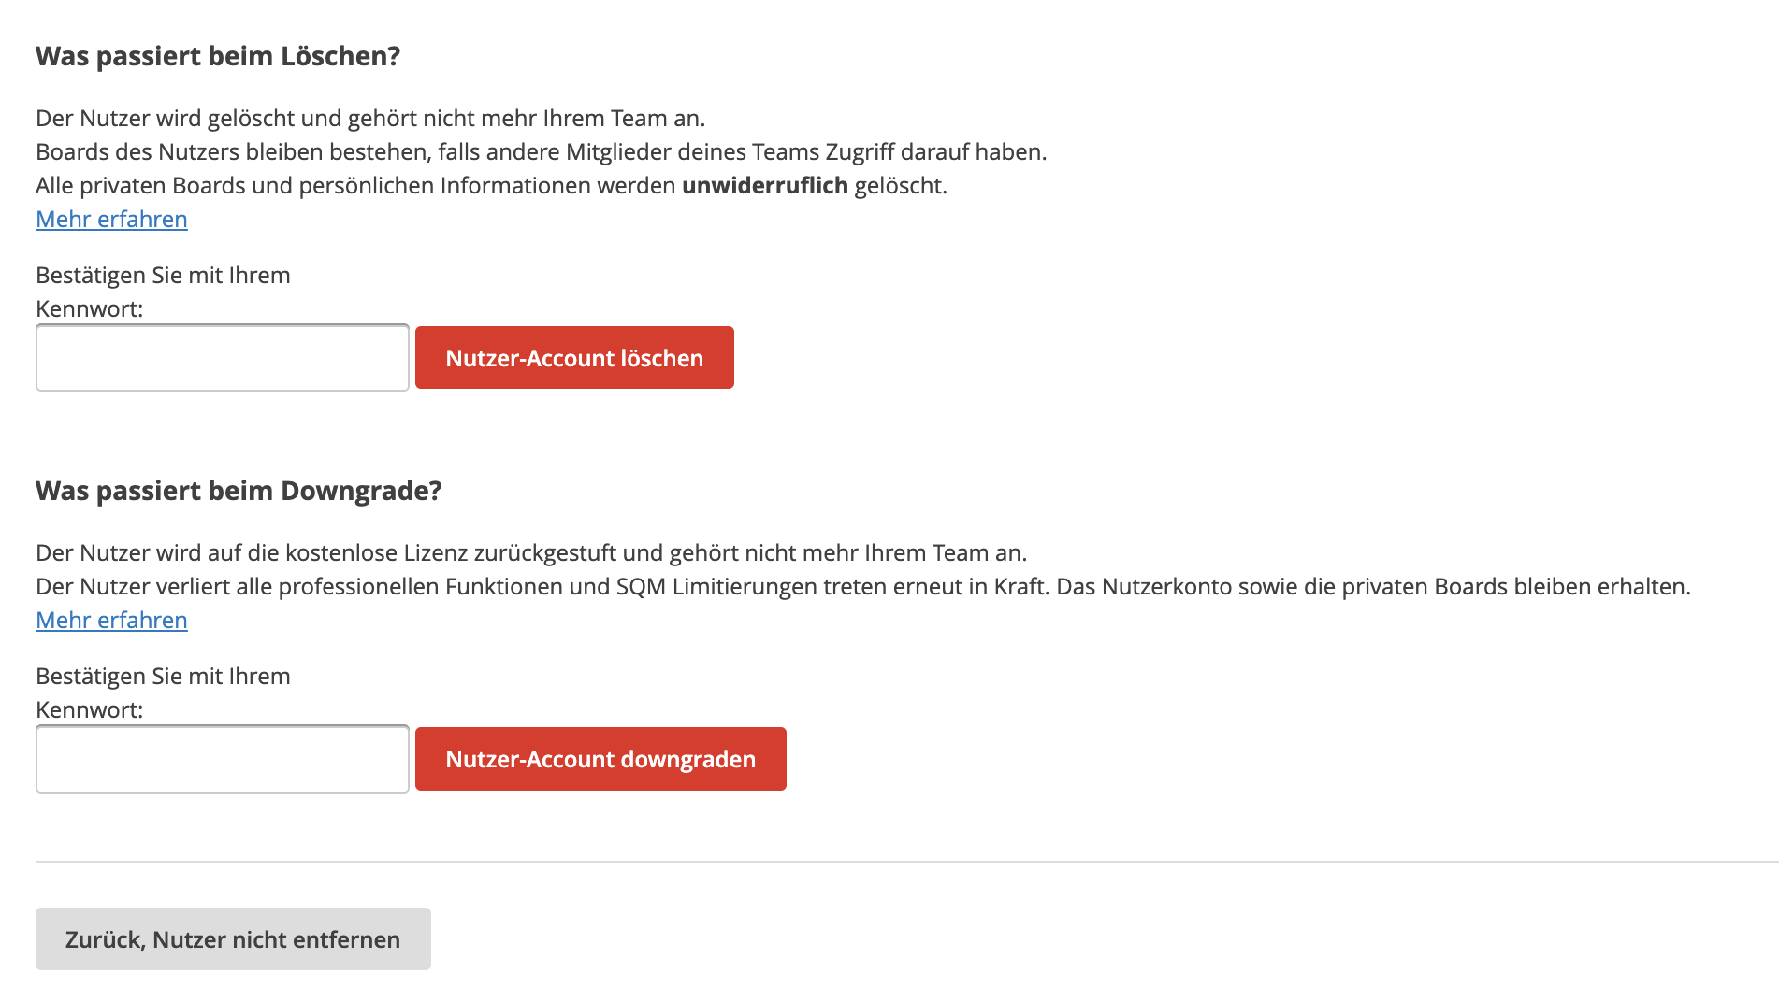Screen dimensions: 1779x1002
Task: Select heading 'Was passiert beim Löschen?'
Action: point(218,56)
